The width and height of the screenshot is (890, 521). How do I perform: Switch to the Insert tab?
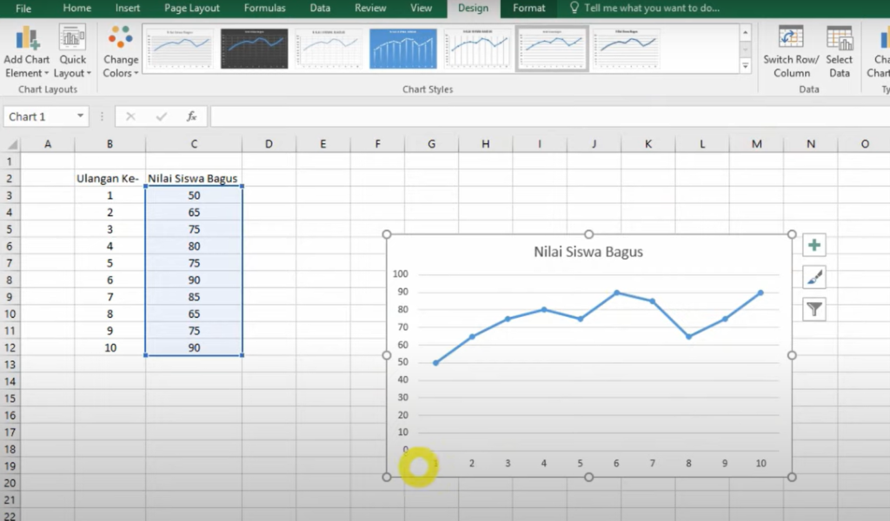(x=128, y=8)
